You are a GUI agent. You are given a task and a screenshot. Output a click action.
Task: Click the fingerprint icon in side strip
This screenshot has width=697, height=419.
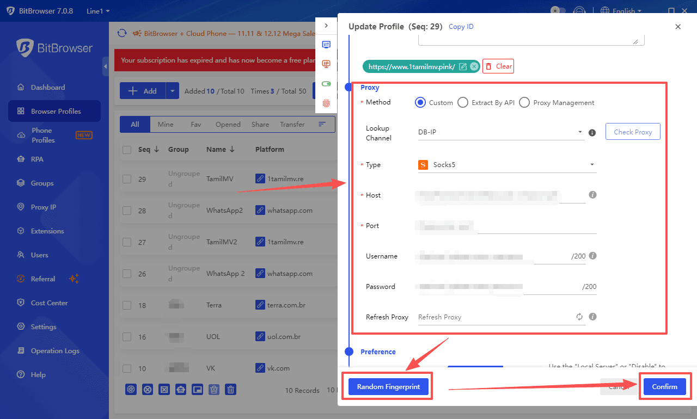coord(326,103)
